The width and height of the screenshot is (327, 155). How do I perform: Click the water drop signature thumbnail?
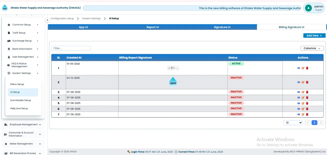pos(173,82)
